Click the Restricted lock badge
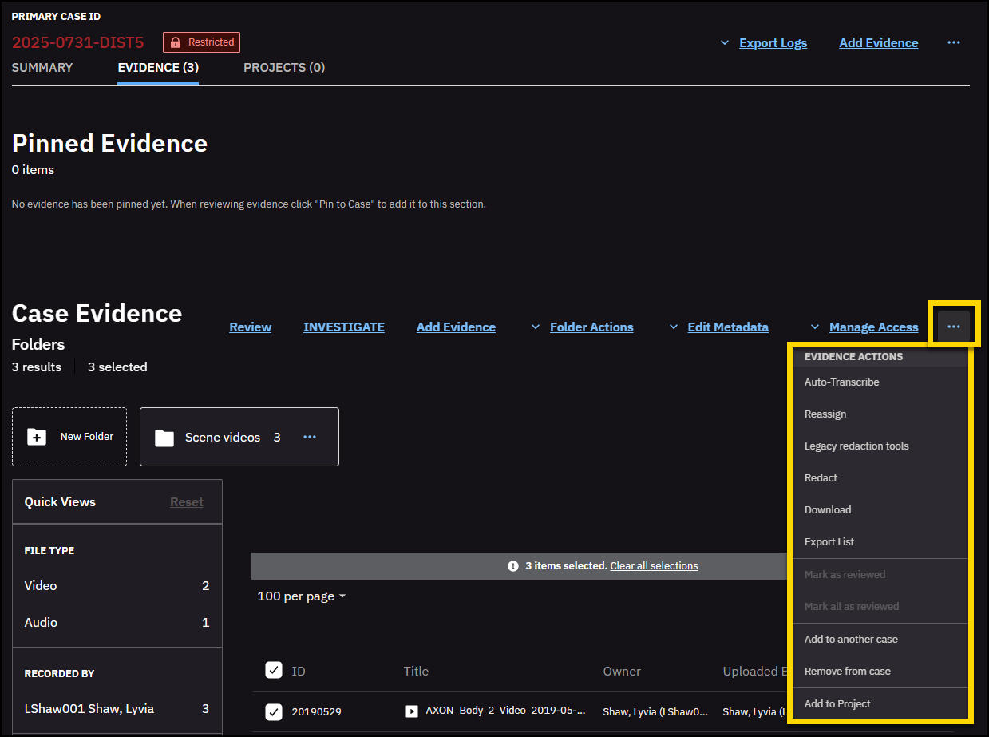The image size is (989, 737). click(201, 42)
